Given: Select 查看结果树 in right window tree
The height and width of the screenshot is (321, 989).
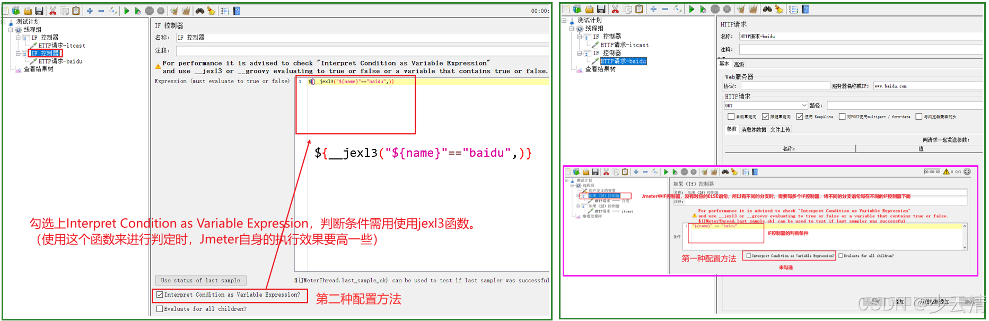Looking at the screenshot, I should pos(600,69).
